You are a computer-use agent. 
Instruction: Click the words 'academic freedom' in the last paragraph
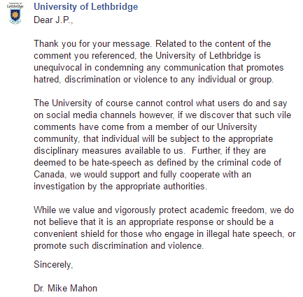(227, 210)
